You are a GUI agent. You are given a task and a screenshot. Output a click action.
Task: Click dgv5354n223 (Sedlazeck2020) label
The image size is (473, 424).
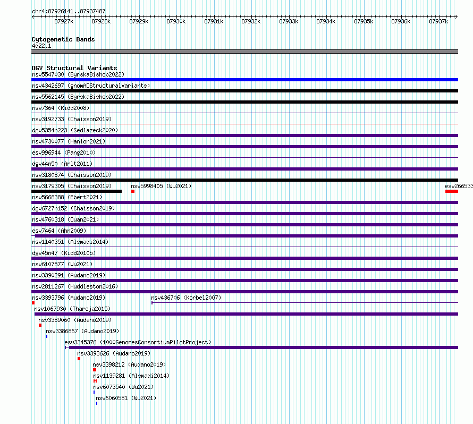pos(75,130)
